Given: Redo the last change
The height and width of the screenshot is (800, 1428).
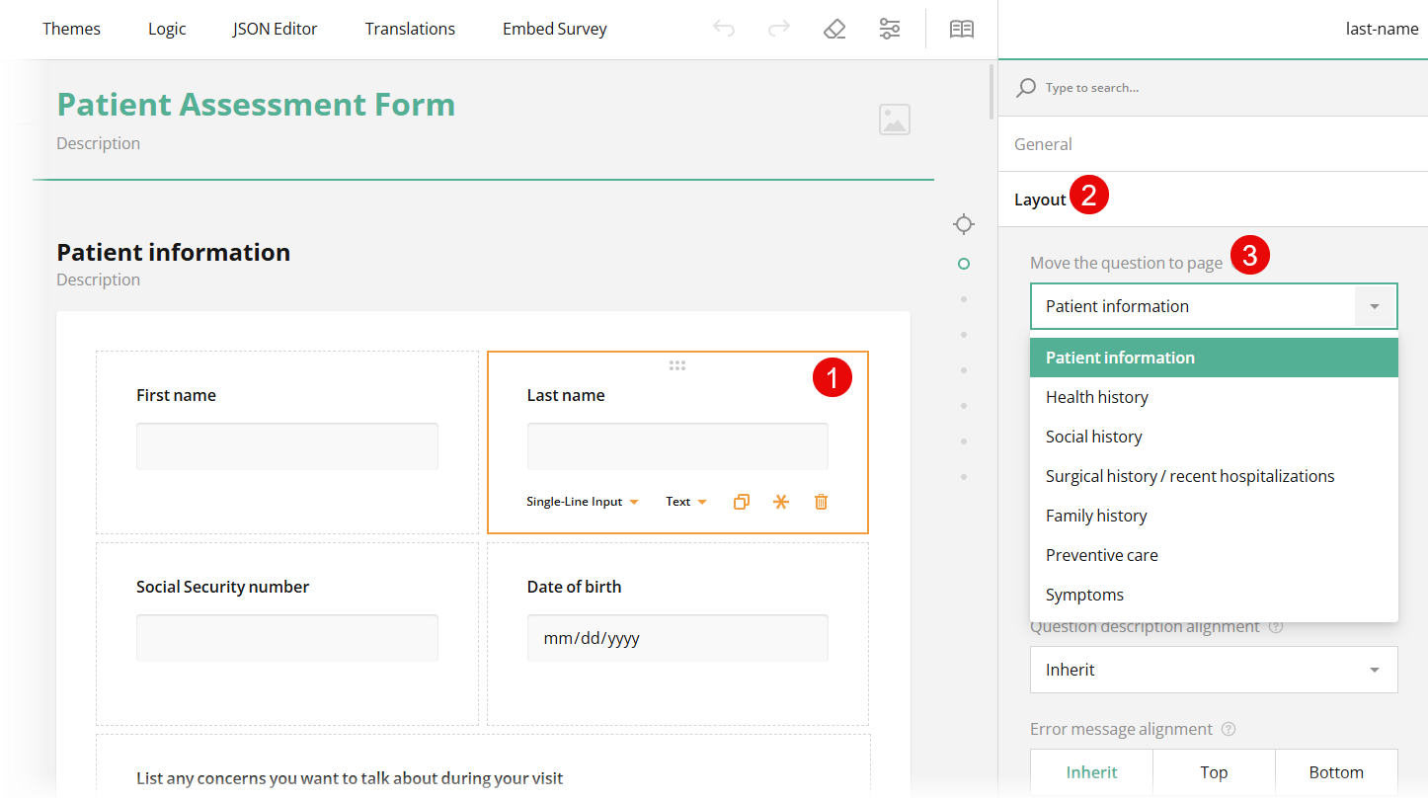Looking at the screenshot, I should click(x=779, y=29).
